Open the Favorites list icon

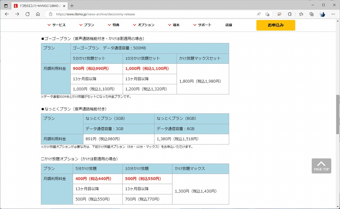tap(301, 14)
